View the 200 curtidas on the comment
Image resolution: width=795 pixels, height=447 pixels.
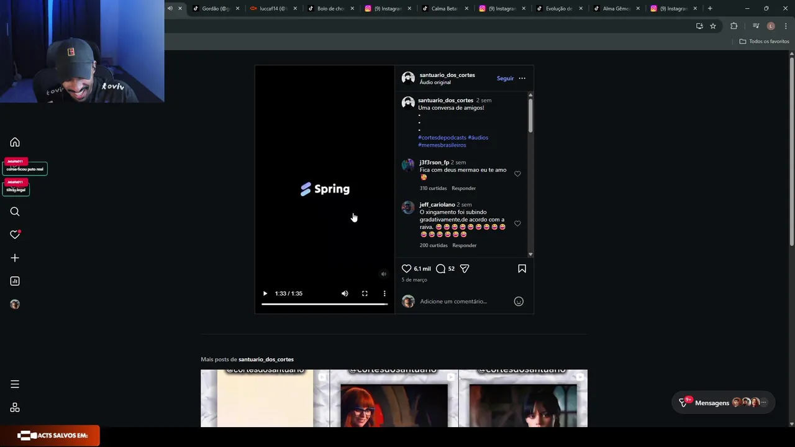434,245
